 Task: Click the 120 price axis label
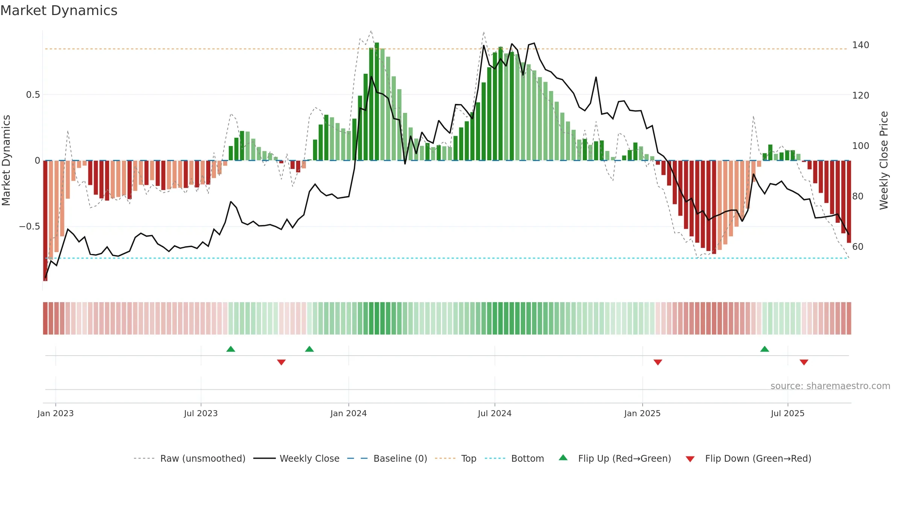tap(861, 96)
